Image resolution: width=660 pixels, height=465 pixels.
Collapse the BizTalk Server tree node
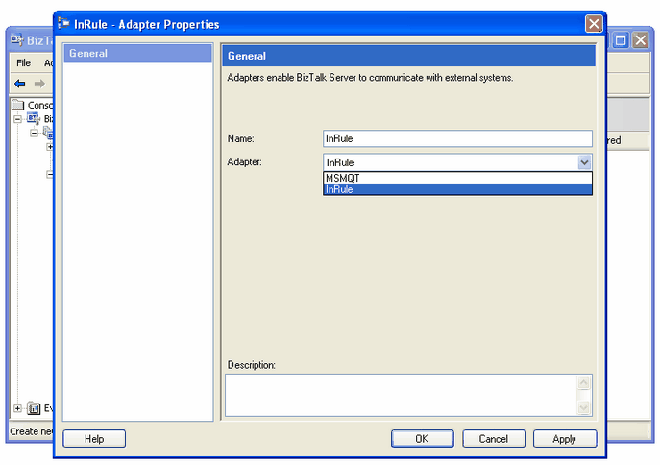17,119
